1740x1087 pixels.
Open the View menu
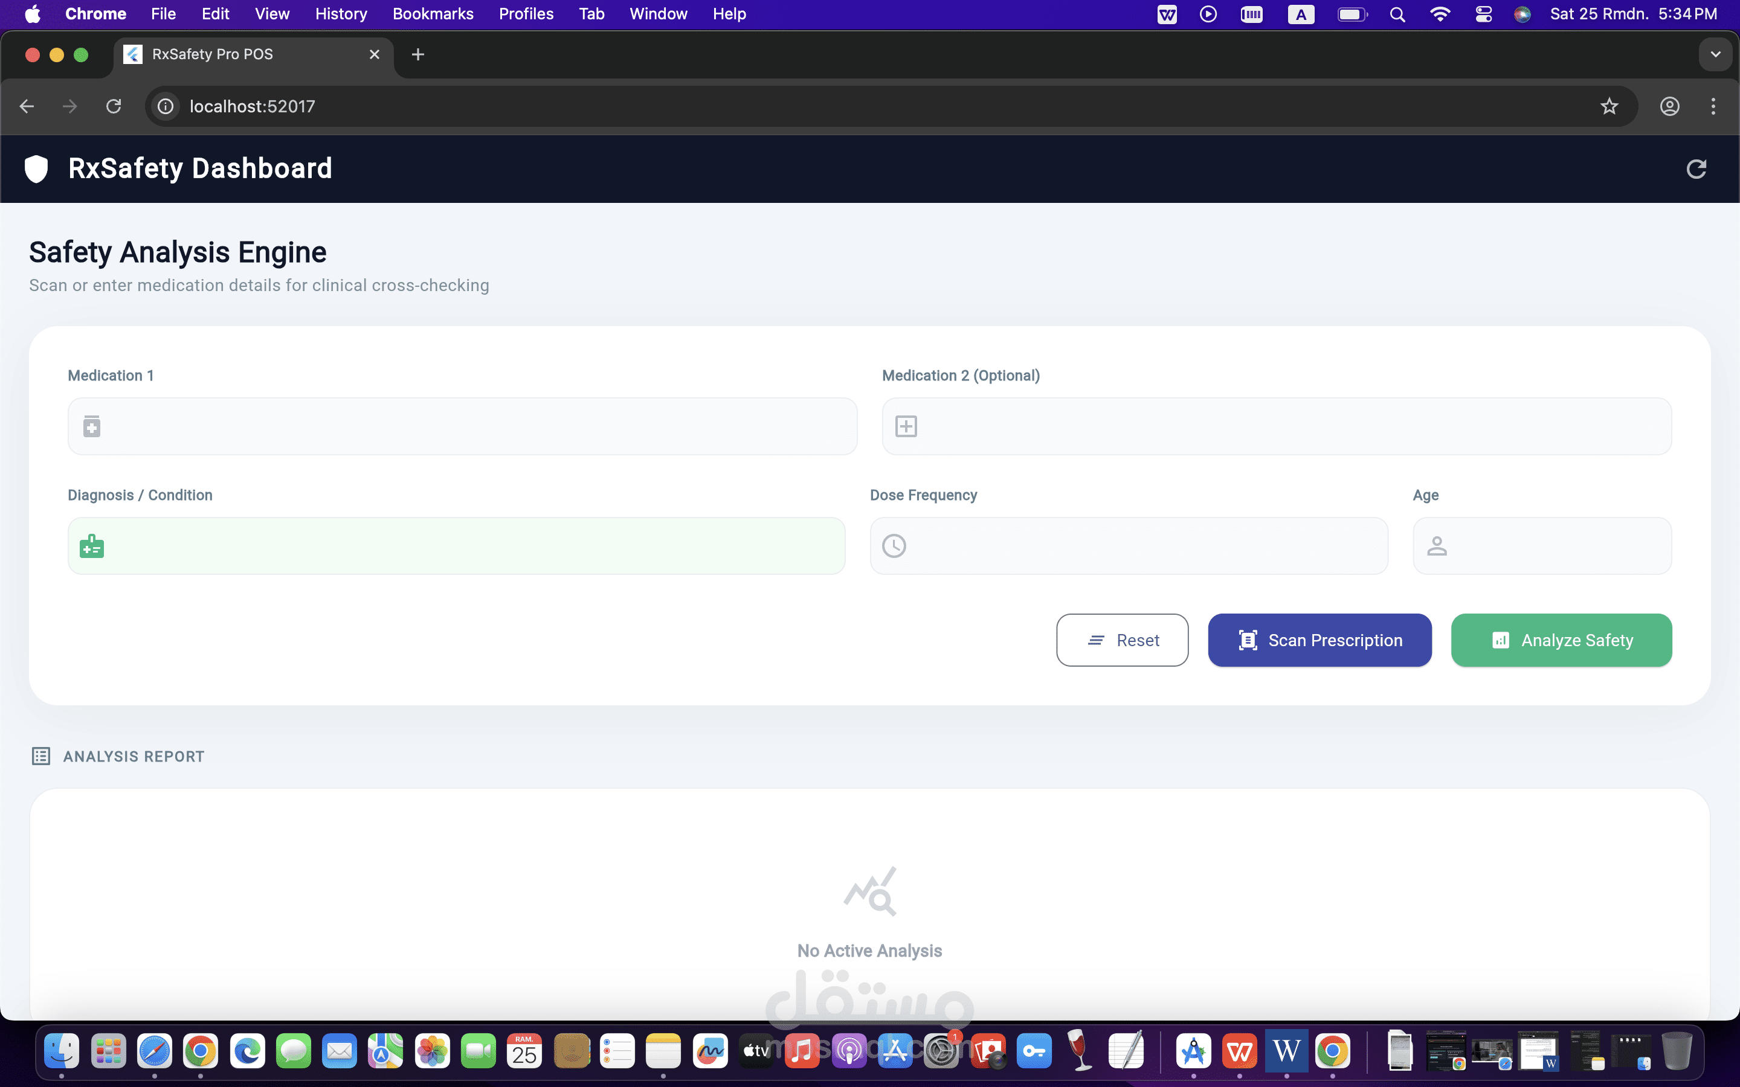click(x=272, y=14)
